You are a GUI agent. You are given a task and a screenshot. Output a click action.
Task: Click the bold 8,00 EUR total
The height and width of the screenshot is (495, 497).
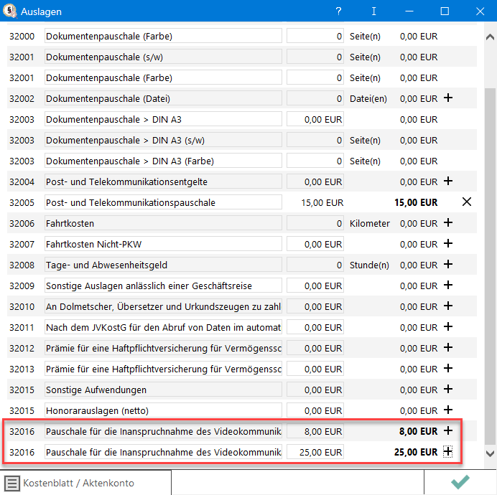click(419, 431)
